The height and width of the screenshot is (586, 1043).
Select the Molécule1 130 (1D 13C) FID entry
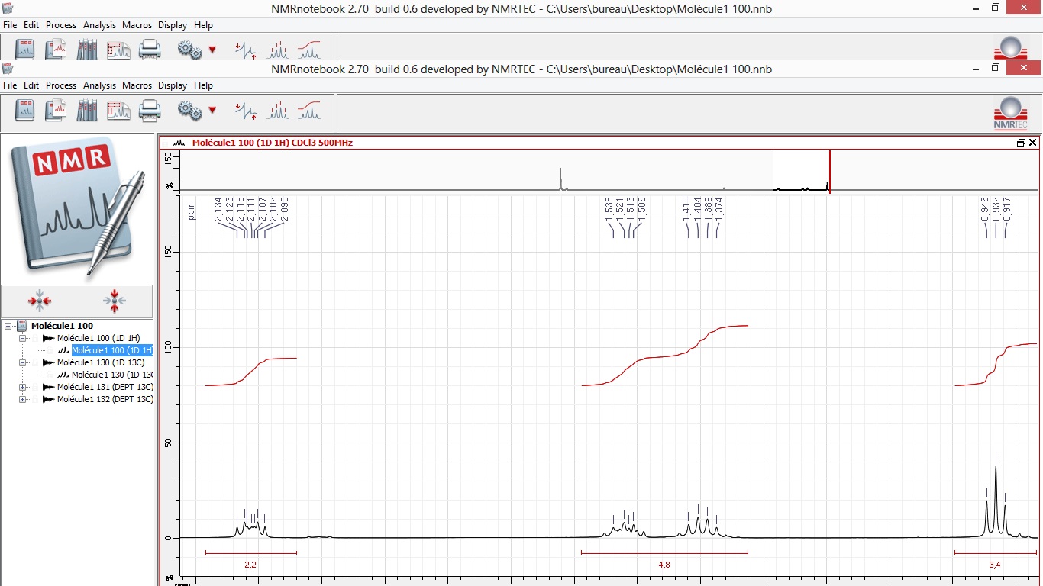point(101,362)
